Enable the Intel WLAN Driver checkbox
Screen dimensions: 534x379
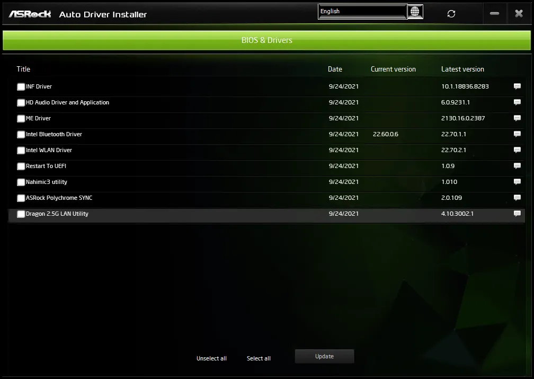pos(21,151)
